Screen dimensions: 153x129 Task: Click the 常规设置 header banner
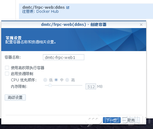pyautogui.click(x=74, y=40)
